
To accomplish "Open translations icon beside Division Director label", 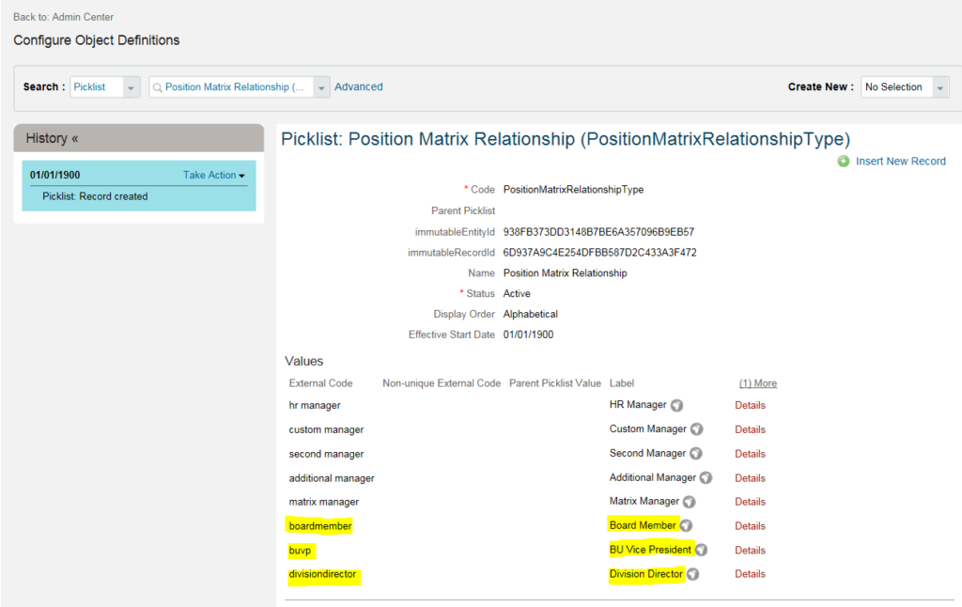I will (x=692, y=574).
